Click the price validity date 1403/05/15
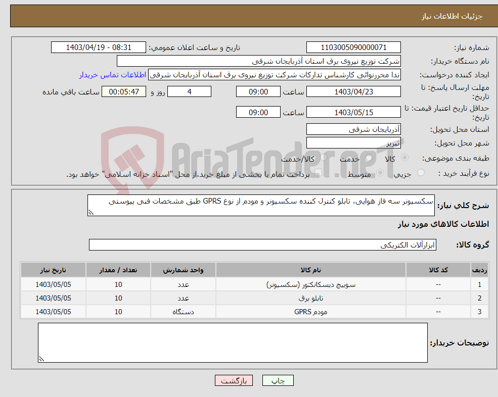This screenshot has width=498, height=397. tap(353, 112)
